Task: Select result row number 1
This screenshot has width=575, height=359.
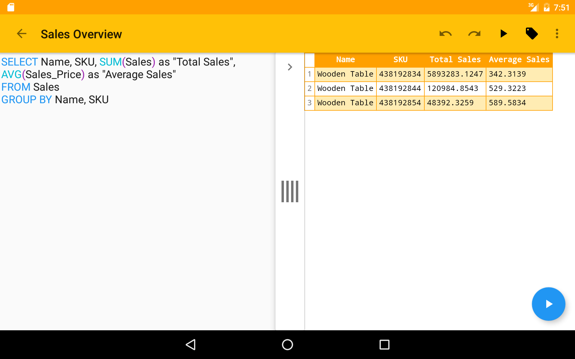Action: [x=309, y=74]
